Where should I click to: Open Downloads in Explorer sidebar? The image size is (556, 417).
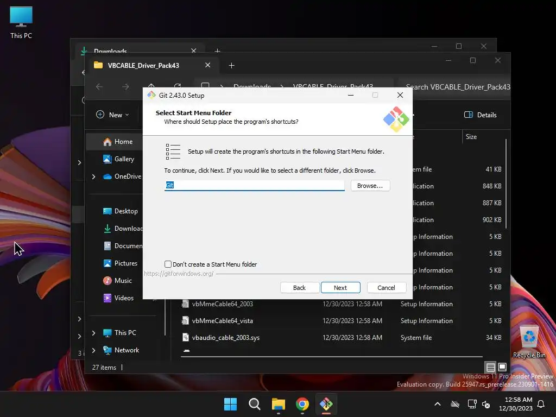coord(122,229)
